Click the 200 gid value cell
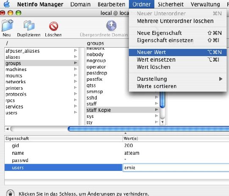229x196 pixels. click(x=176, y=145)
